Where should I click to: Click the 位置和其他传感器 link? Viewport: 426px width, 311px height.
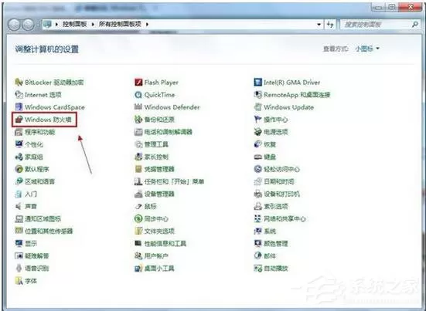pyautogui.click(x=49, y=232)
